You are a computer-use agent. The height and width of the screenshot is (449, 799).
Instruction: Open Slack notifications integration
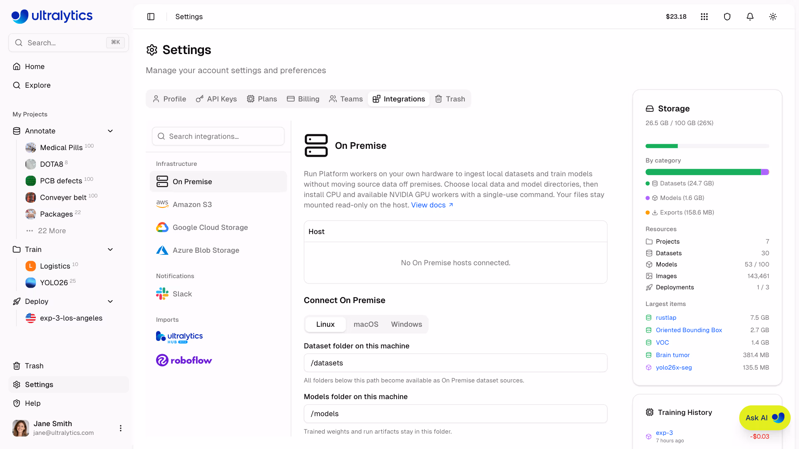tap(218, 294)
